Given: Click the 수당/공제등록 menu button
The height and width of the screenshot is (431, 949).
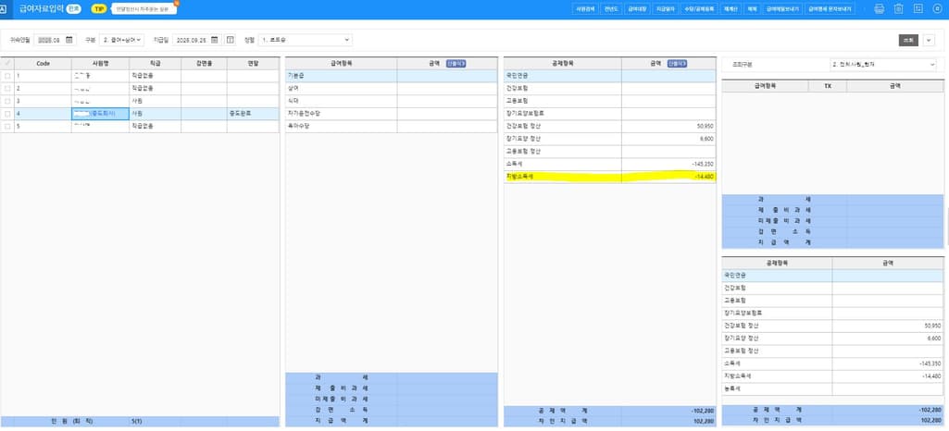Looking at the screenshot, I should point(698,8).
